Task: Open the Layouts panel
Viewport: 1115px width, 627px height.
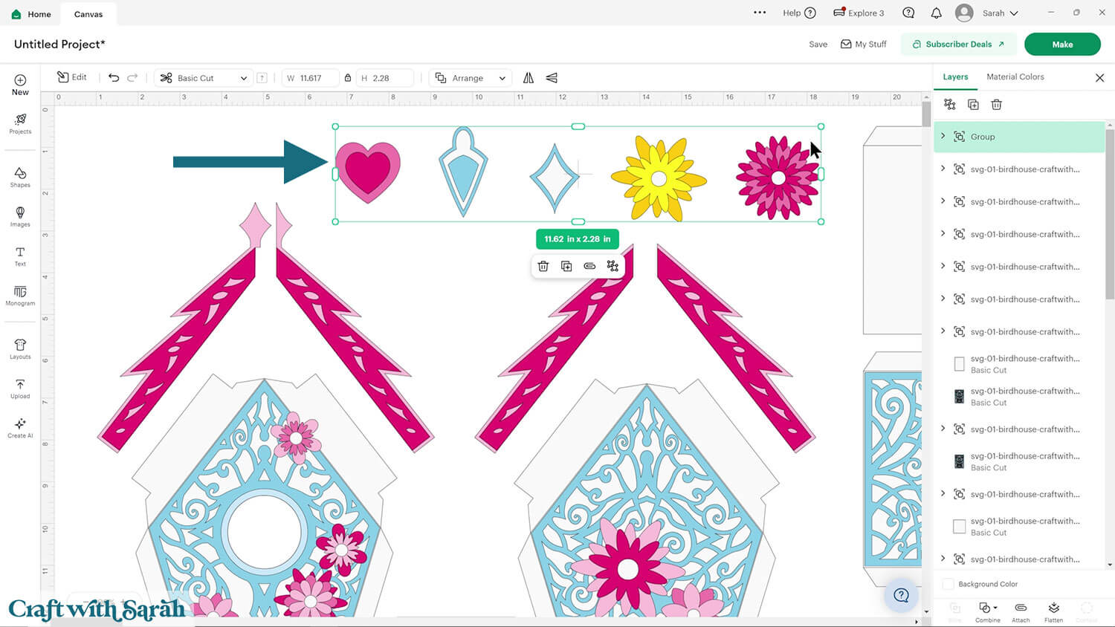Action: [20, 349]
